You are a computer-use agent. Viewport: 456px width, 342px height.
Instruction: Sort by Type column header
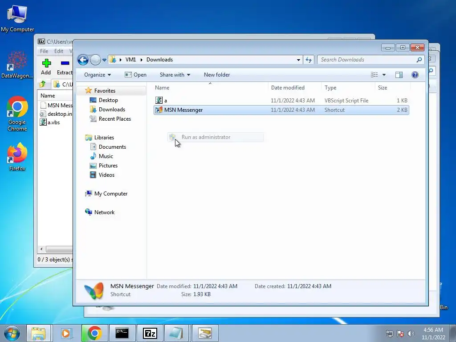[x=348, y=88]
